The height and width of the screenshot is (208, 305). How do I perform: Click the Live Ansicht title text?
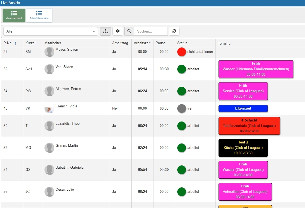click(x=11, y=3)
